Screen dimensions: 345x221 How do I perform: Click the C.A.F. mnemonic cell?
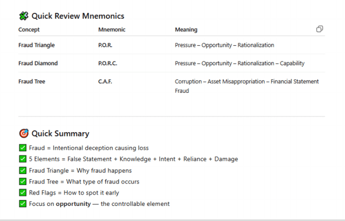coord(105,82)
